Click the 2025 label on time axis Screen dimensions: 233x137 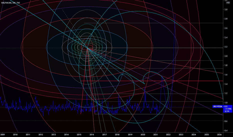[207, 135]
